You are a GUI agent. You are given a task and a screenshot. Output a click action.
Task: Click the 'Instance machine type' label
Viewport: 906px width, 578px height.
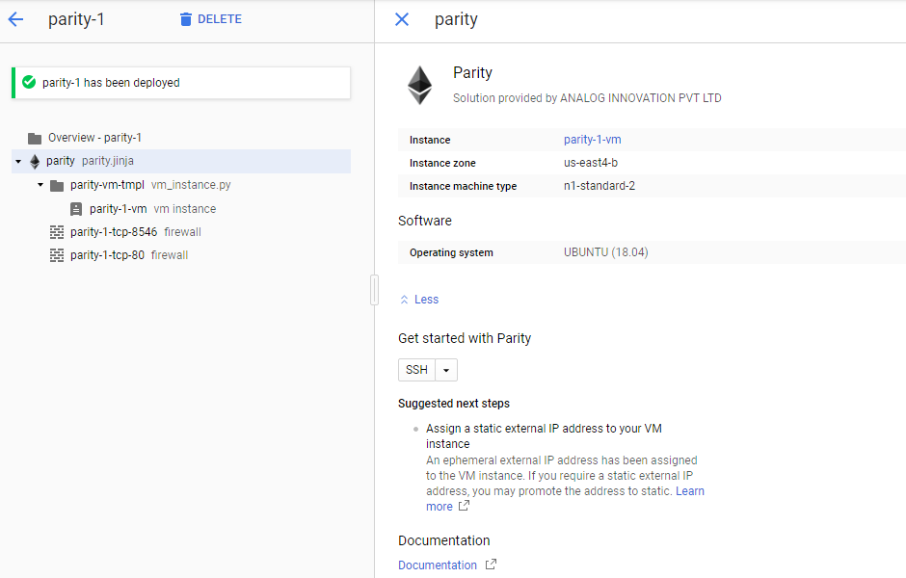pos(463,186)
